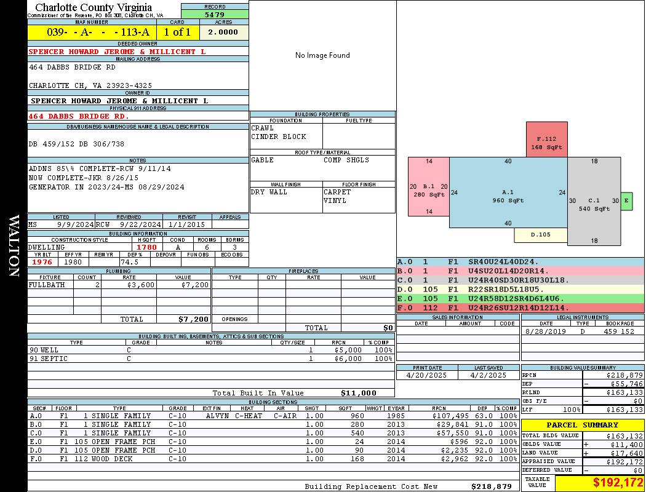Screen dimensions: 646x492
Task: Click section D.0 OPEN FRAME PCH row
Action: (274, 450)
